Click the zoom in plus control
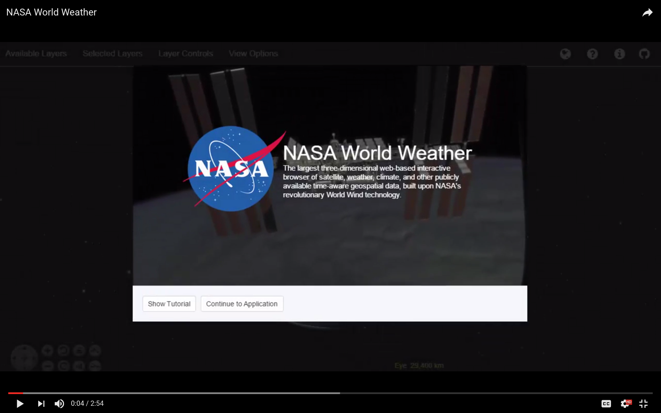The image size is (661, 413). click(48, 351)
